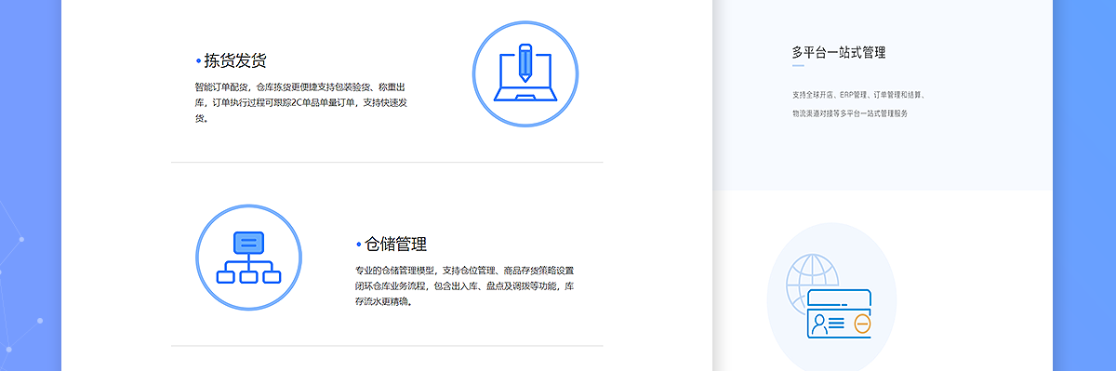Click the laptop with pencil icon
Screen dimensions: 1116x371
point(525,73)
